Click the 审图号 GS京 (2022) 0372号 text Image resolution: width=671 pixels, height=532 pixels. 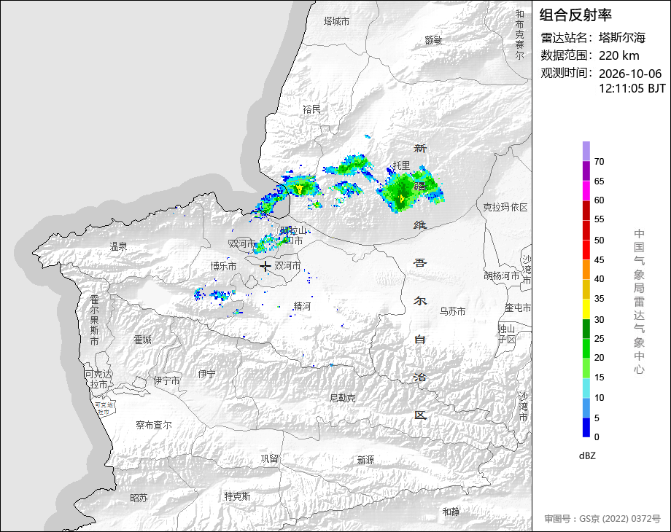pyautogui.click(x=602, y=519)
